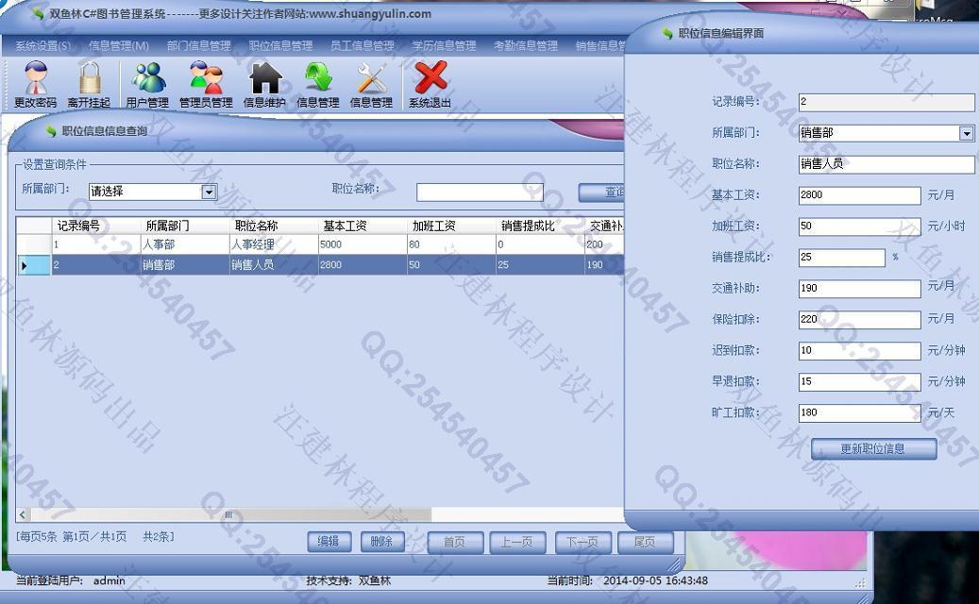Click the 2800 cell in row 2
Image resolution: width=979 pixels, height=604 pixels.
coord(363,264)
